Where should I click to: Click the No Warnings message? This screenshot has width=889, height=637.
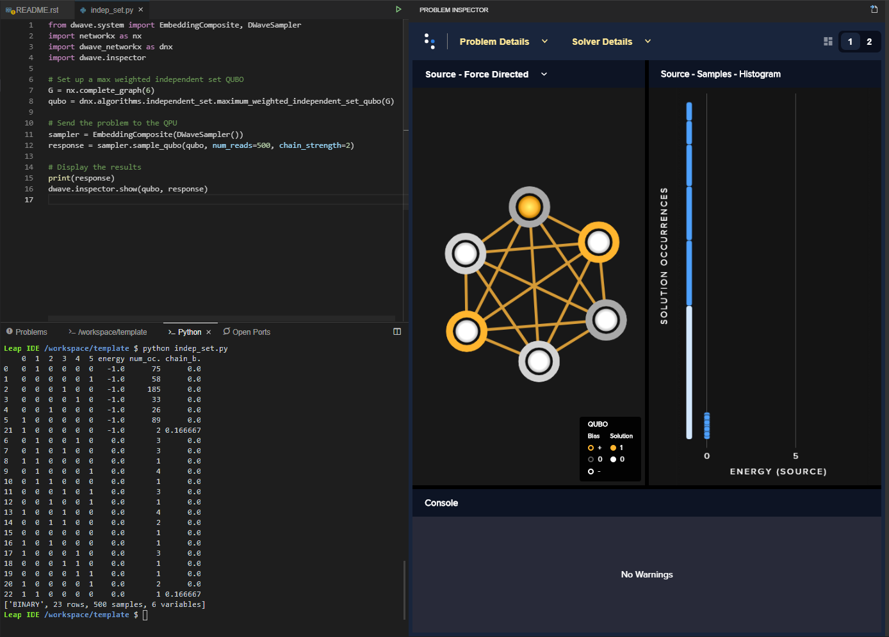pyautogui.click(x=647, y=574)
